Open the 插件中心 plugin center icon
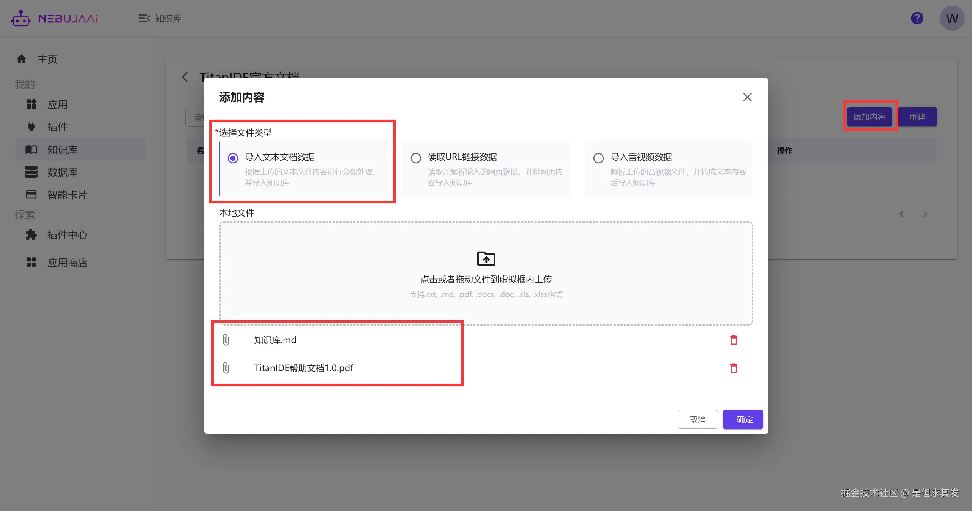 pos(32,235)
